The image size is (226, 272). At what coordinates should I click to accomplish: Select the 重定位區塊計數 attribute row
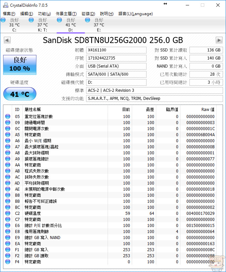(x=110, y=116)
